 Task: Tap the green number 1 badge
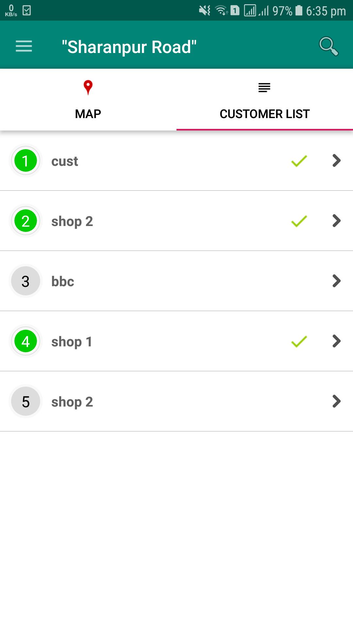[x=25, y=161]
